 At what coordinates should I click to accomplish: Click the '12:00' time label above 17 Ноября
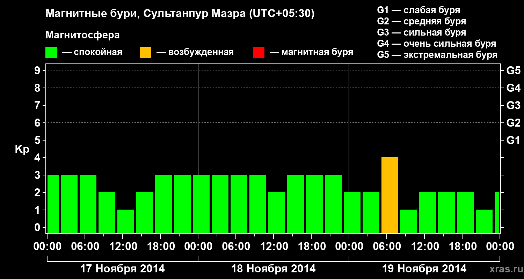point(123,246)
